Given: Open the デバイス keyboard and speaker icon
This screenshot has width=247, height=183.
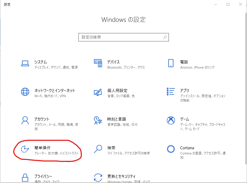Looking at the screenshot, I should 98,63.
